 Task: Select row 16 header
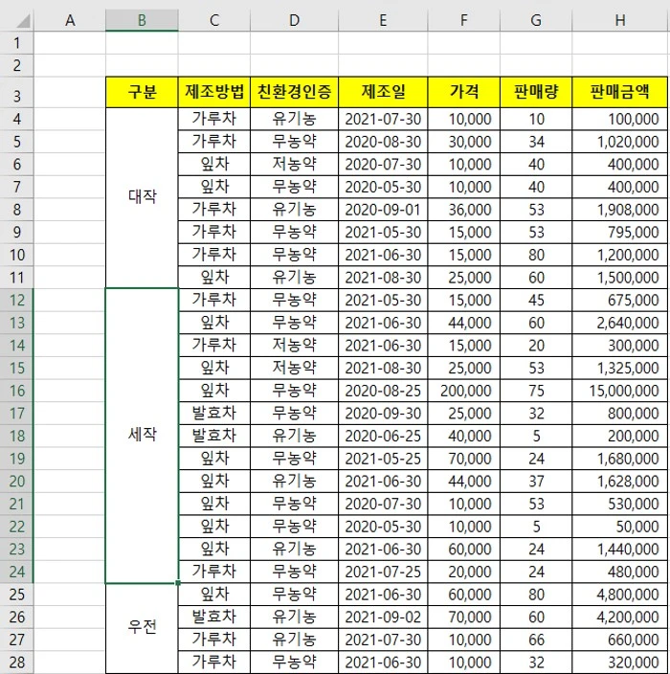[17, 391]
